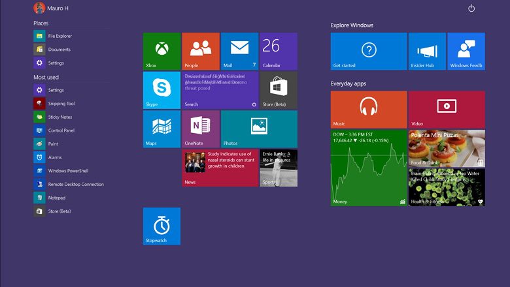Open the Mail tile
This screenshot has height=287, width=510.
pos(240,52)
